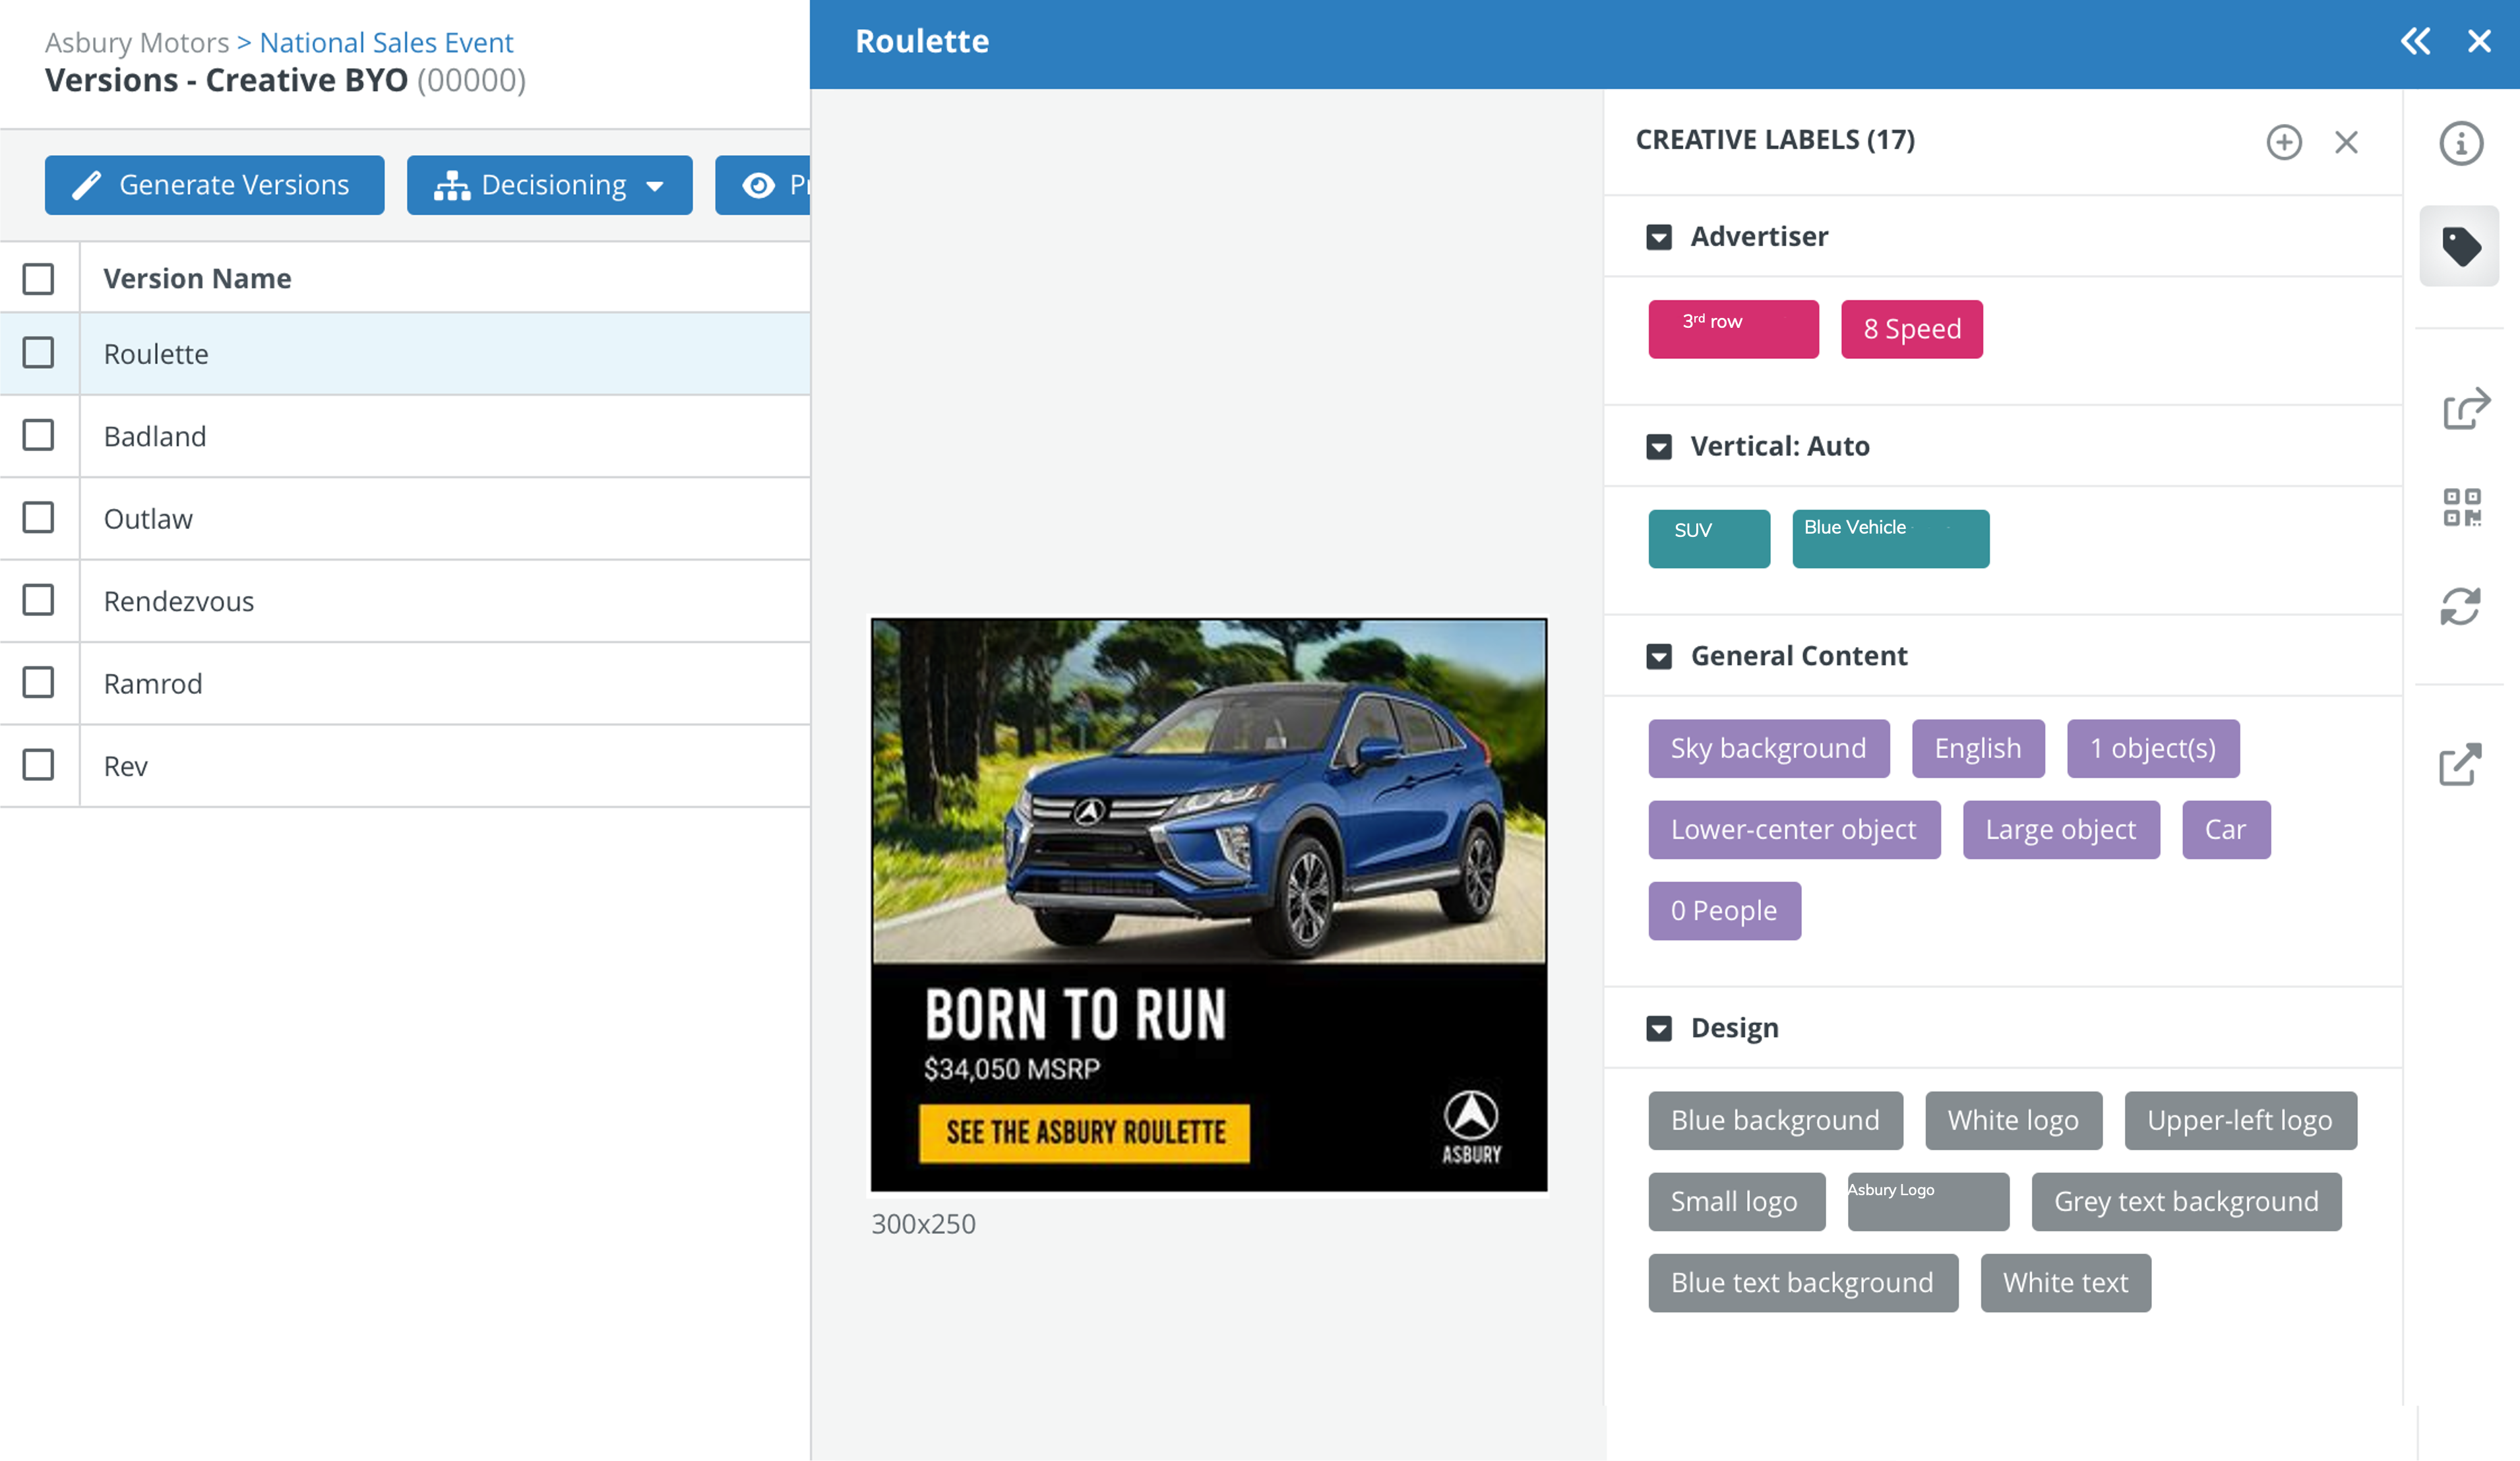The image size is (2520, 1461).
Task: Open the Decisioning dropdown arrow
Action: tap(655, 187)
